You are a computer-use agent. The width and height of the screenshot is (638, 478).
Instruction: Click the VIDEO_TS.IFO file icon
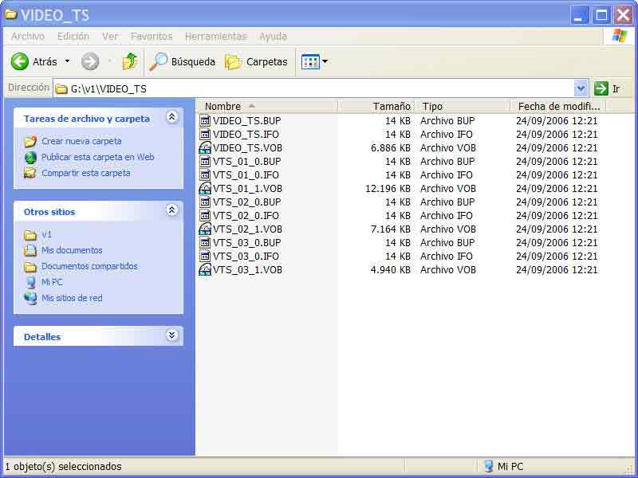coord(206,134)
